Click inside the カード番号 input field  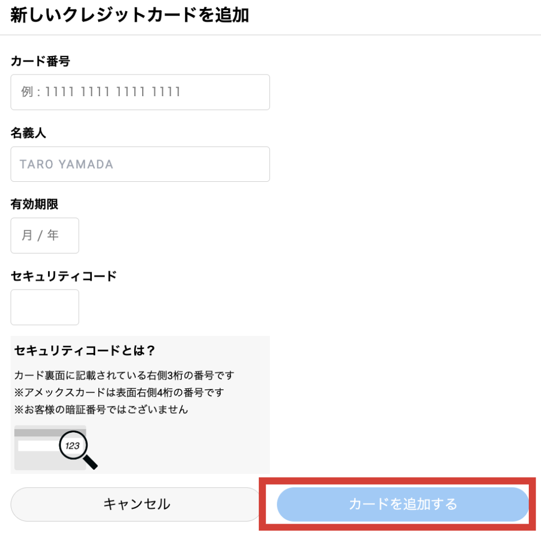click(140, 92)
